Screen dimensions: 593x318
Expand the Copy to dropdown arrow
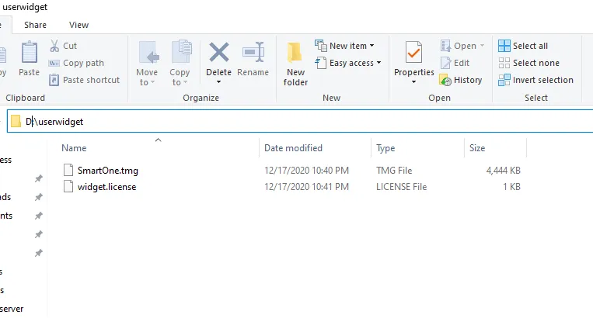[185, 82]
